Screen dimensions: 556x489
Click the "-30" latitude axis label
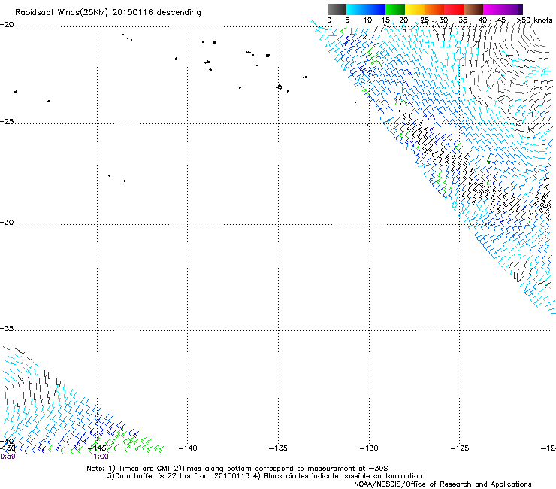(x=7, y=222)
